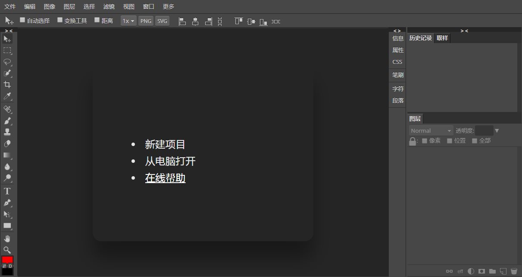522x277 pixels.
Task: Enable the 自动选择 checkbox
Action: [22, 20]
